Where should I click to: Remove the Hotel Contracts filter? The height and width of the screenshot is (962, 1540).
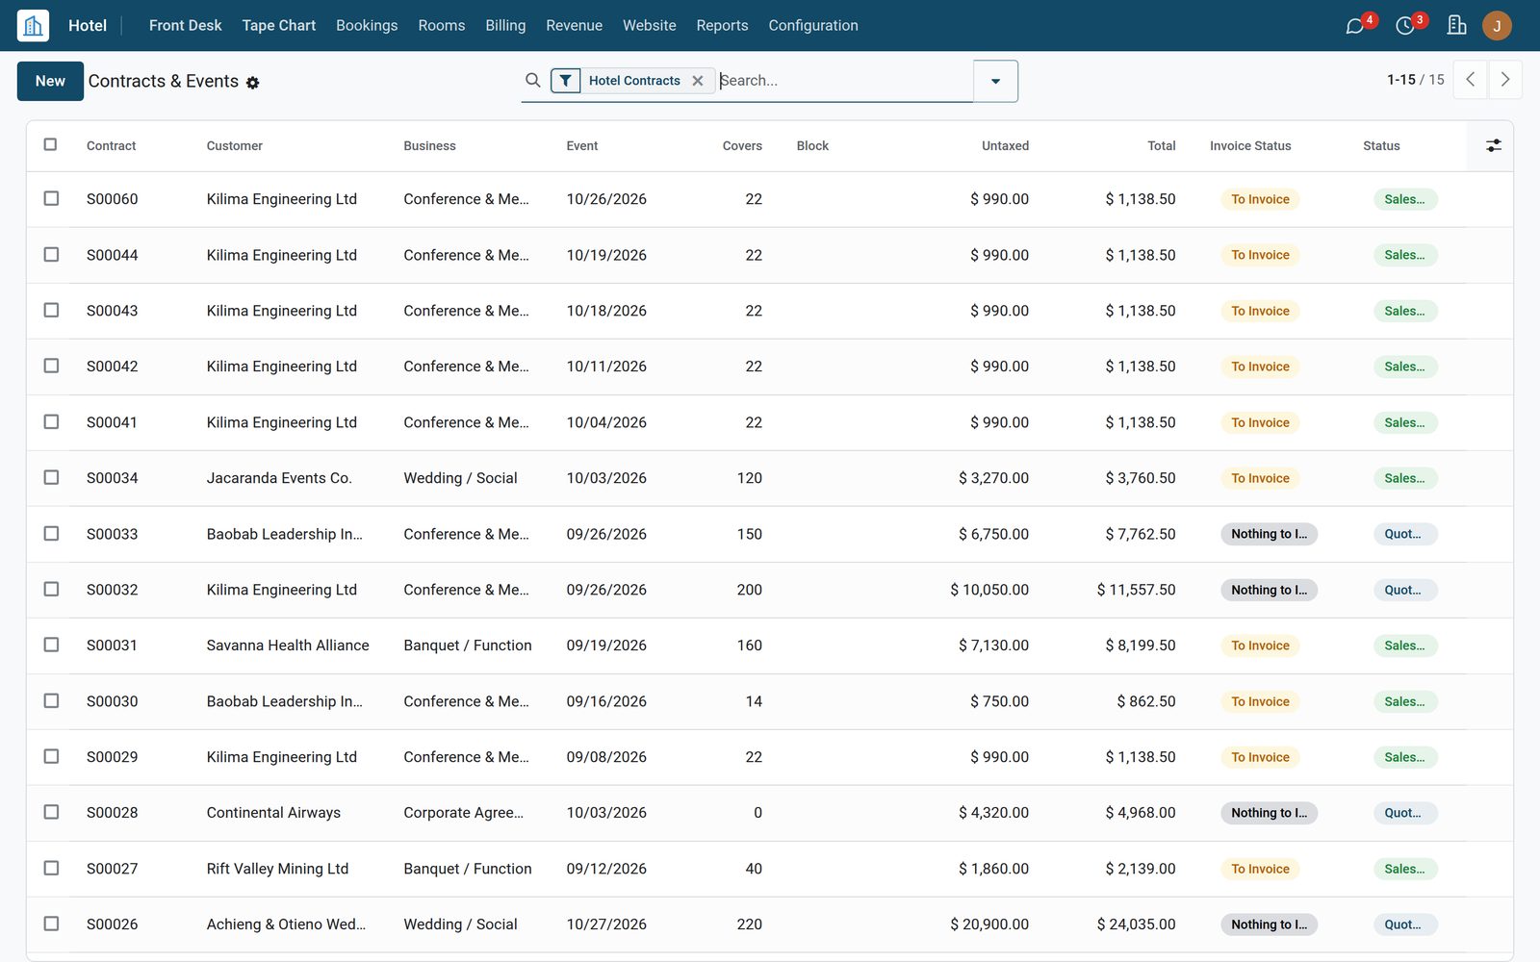pos(698,81)
